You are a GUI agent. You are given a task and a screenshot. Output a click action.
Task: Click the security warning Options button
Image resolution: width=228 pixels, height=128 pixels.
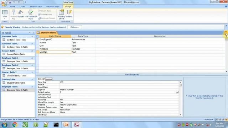(74, 27)
